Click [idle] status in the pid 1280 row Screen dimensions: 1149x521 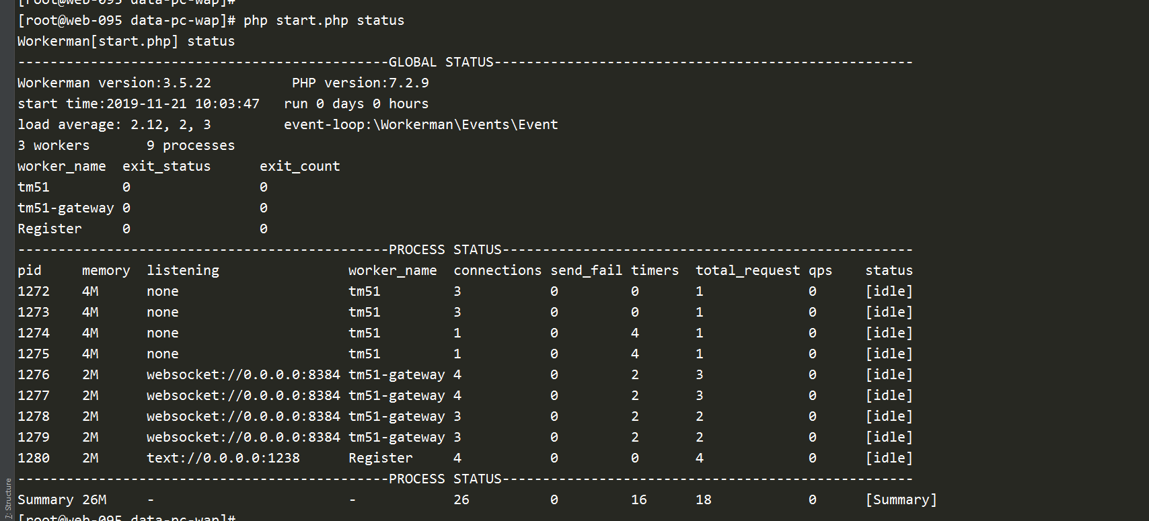(x=889, y=458)
